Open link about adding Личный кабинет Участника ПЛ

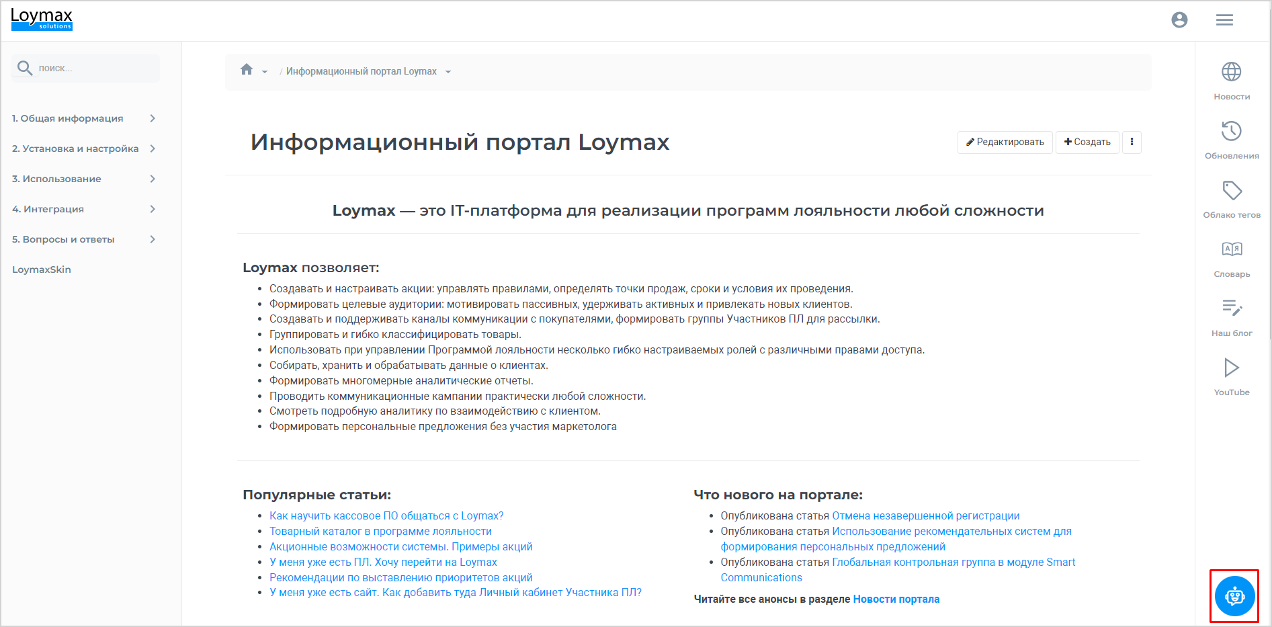[x=456, y=593]
